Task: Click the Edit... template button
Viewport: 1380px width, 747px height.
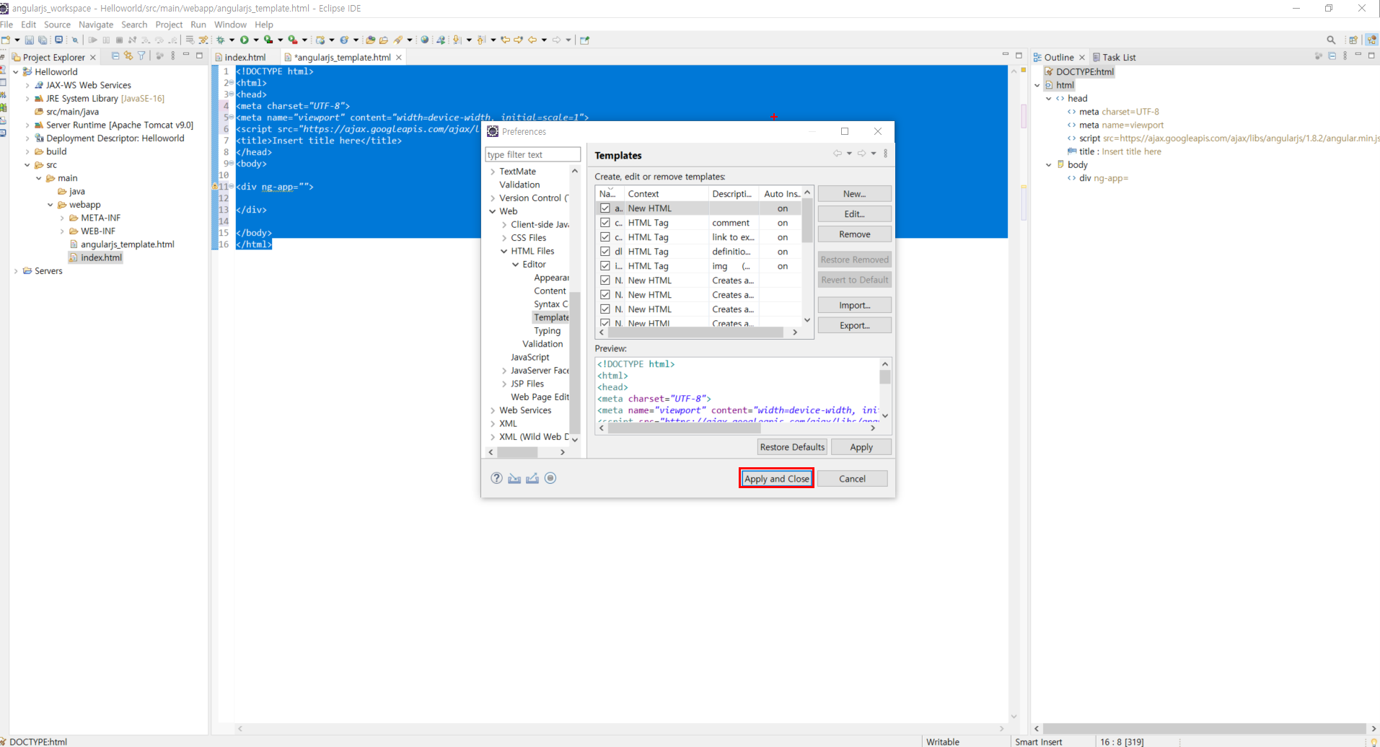Action: 855,214
